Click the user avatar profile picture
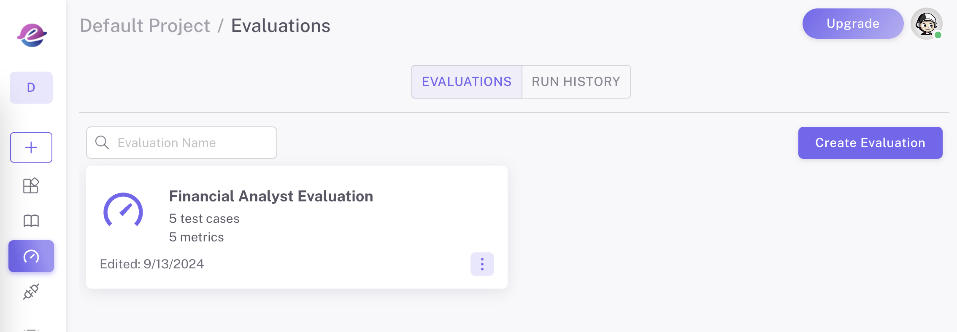The image size is (957, 332). (927, 24)
